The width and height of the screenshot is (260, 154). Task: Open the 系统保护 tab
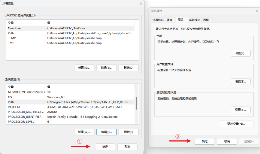194,20
